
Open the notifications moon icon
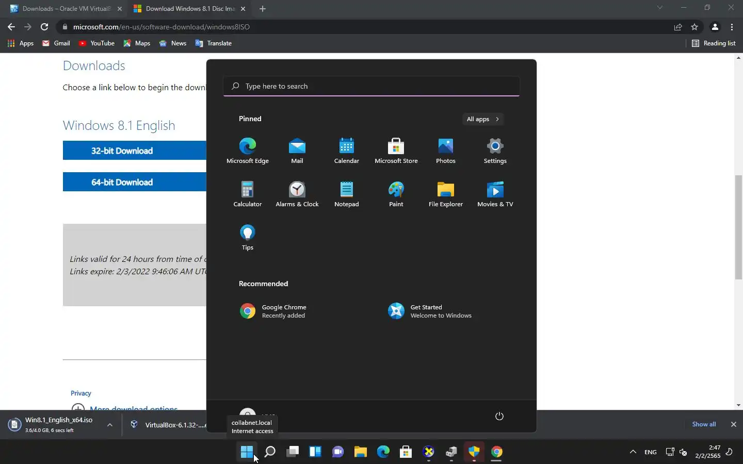point(729,452)
